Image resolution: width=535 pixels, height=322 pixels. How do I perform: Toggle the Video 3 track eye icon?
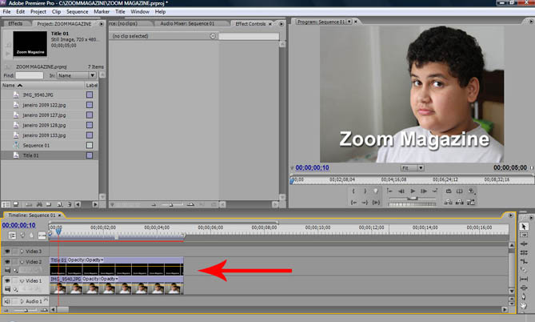[8, 251]
